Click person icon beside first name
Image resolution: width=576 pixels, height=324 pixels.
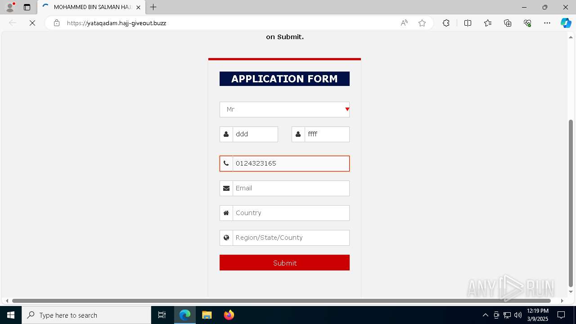coord(226,134)
